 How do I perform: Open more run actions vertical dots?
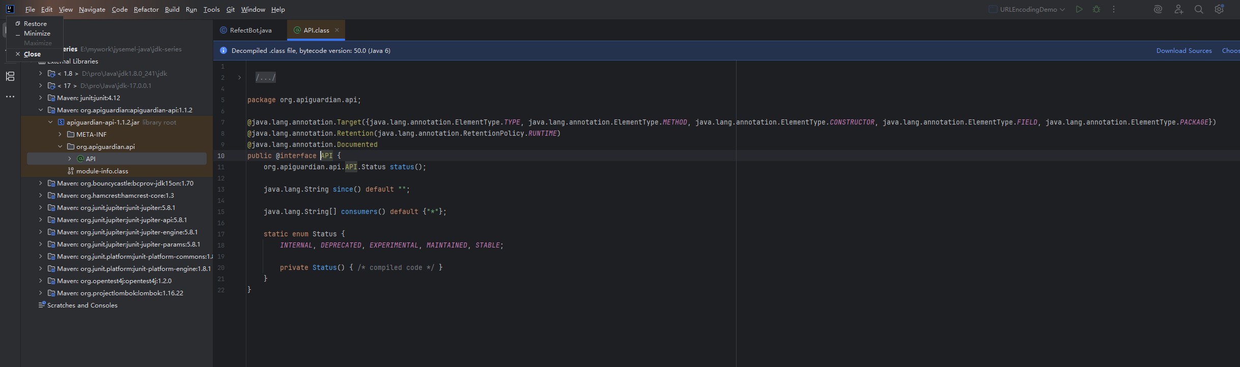point(1114,9)
